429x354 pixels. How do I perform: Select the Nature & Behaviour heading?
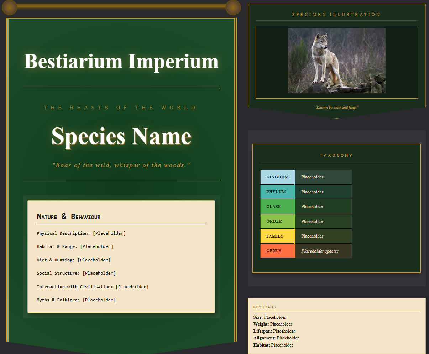pos(69,216)
